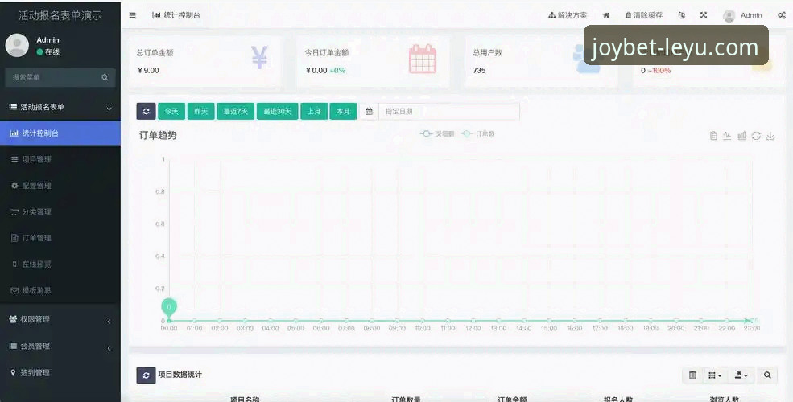Open 模板消息 in the sidebar

60,290
